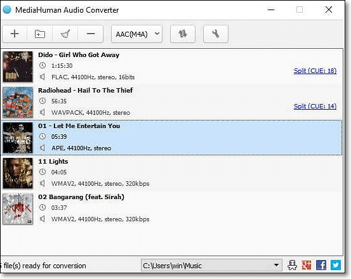
Task: Click the 05:39 duration value
Action: (x=59, y=137)
